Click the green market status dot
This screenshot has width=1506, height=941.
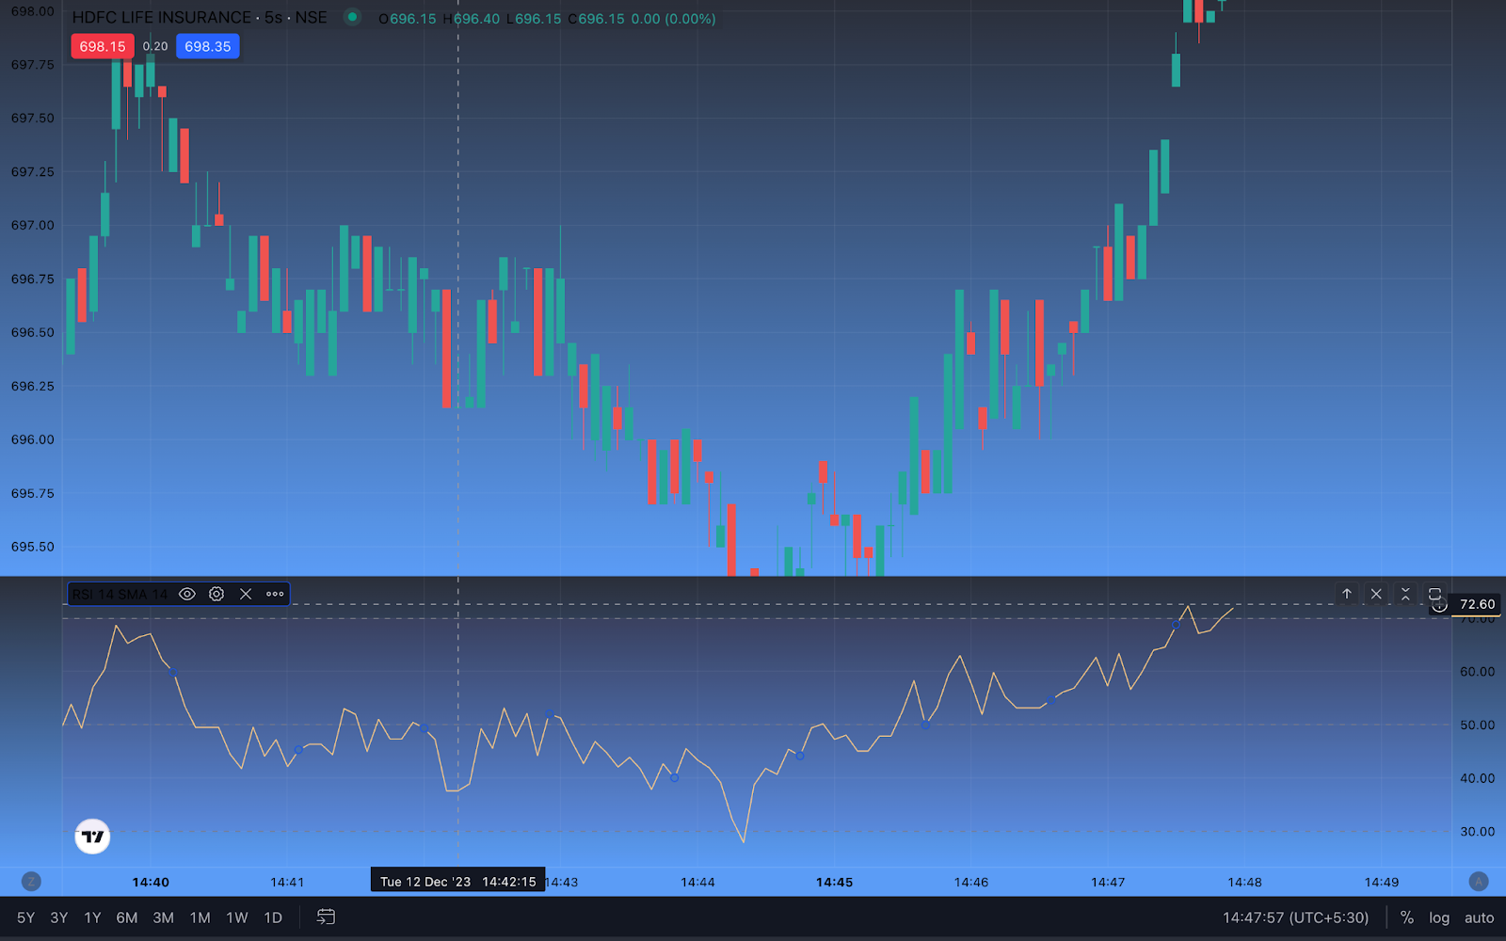(x=352, y=17)
